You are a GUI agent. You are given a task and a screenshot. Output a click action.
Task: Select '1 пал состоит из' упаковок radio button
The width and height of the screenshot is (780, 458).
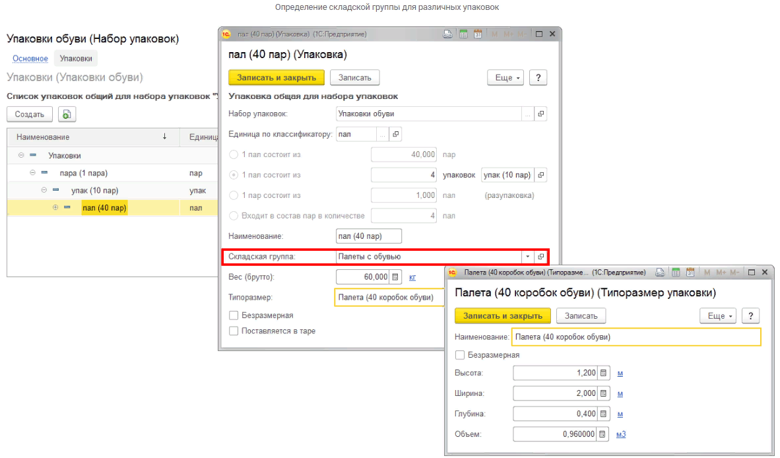[x=233, y=176]
